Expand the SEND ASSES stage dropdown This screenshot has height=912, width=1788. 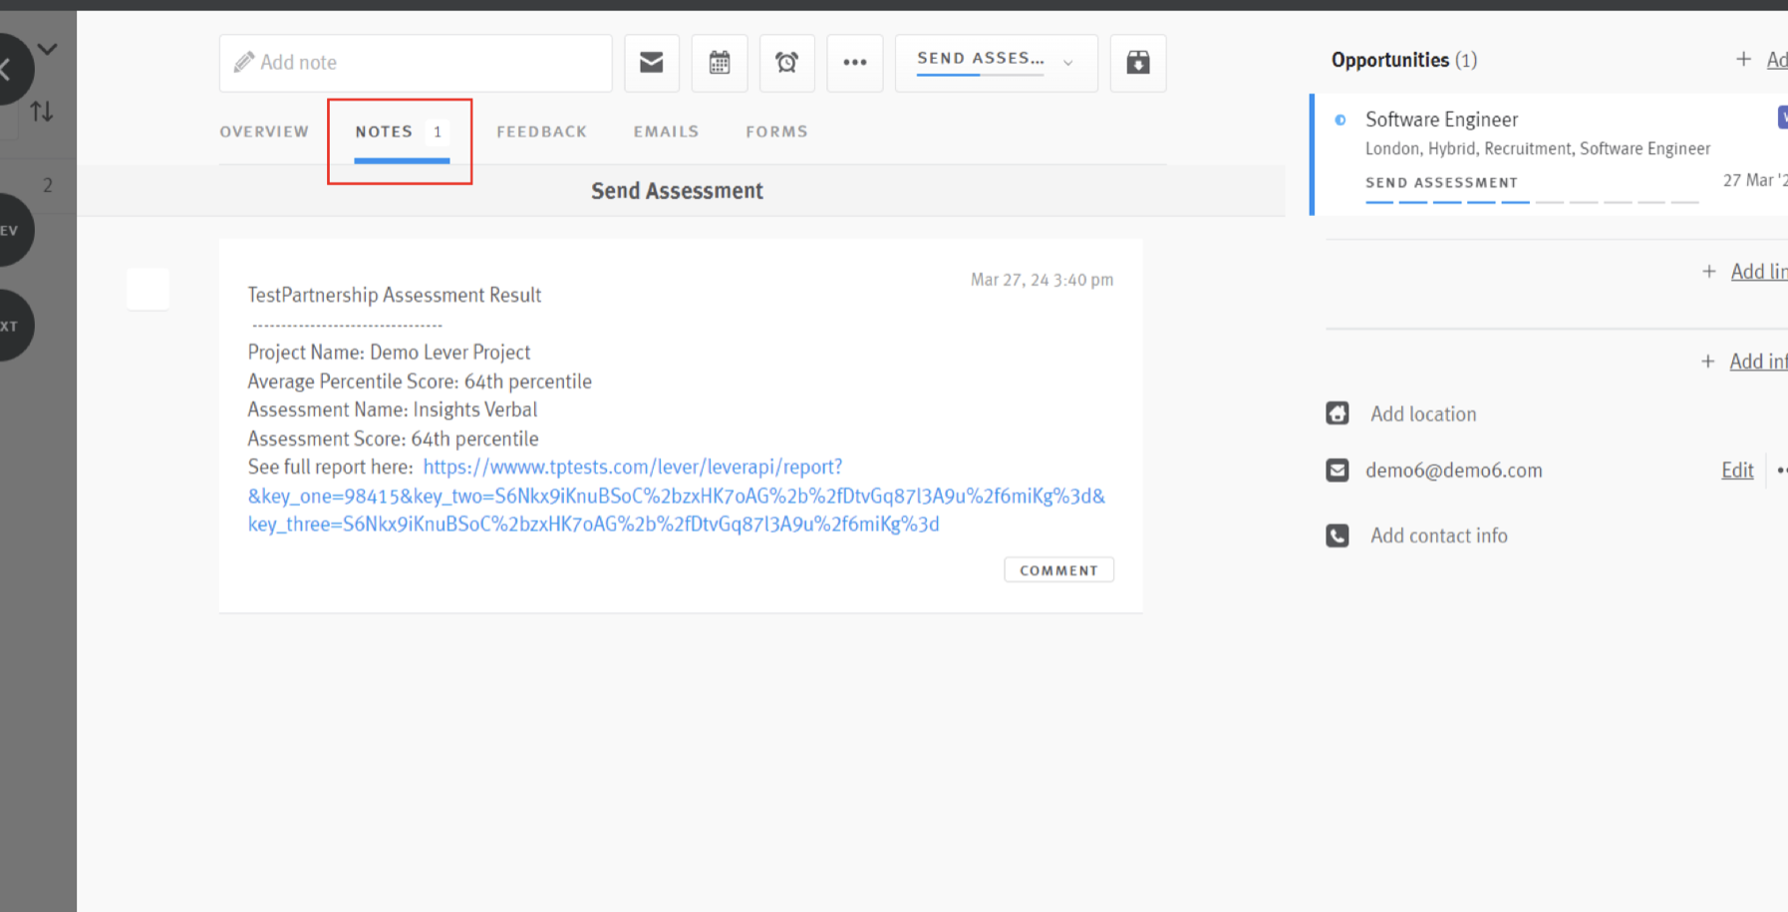[x=1067, y=63]
